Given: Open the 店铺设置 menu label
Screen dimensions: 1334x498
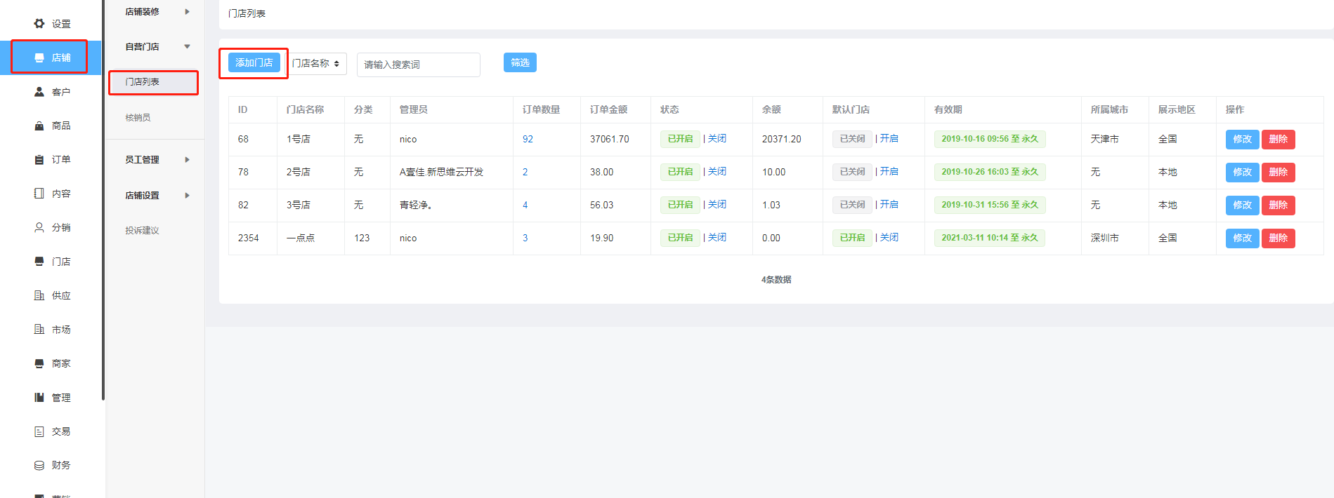Looking at the screenshot, I should pyautogui.click(x=142, y=195).
